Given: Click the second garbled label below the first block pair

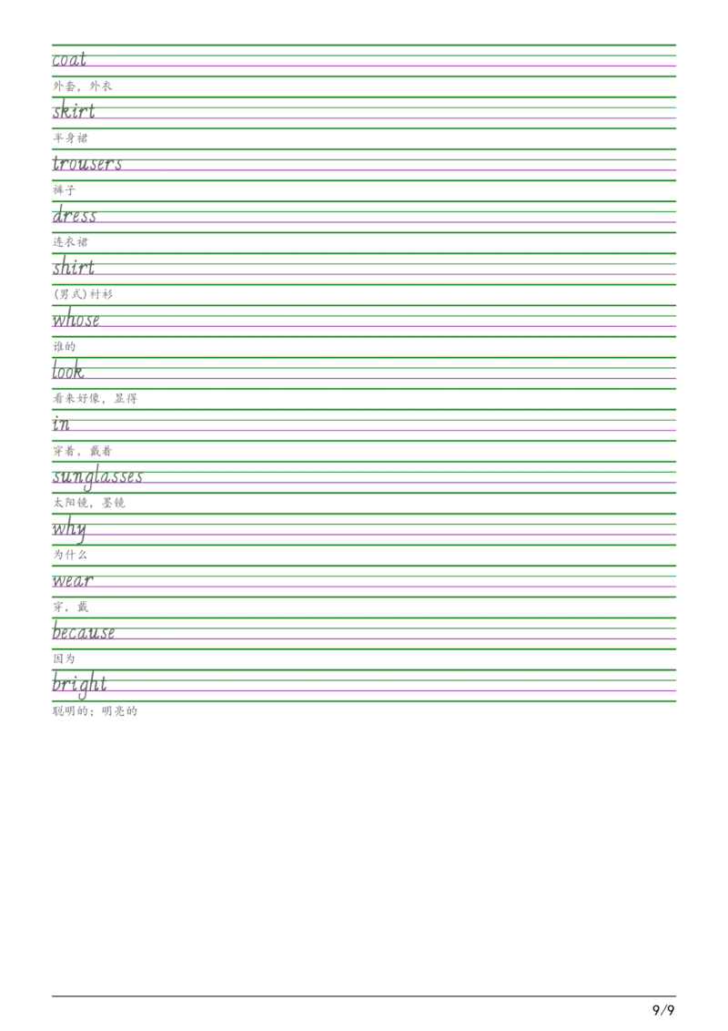Looking at the screenshot, I should [76, 117].
